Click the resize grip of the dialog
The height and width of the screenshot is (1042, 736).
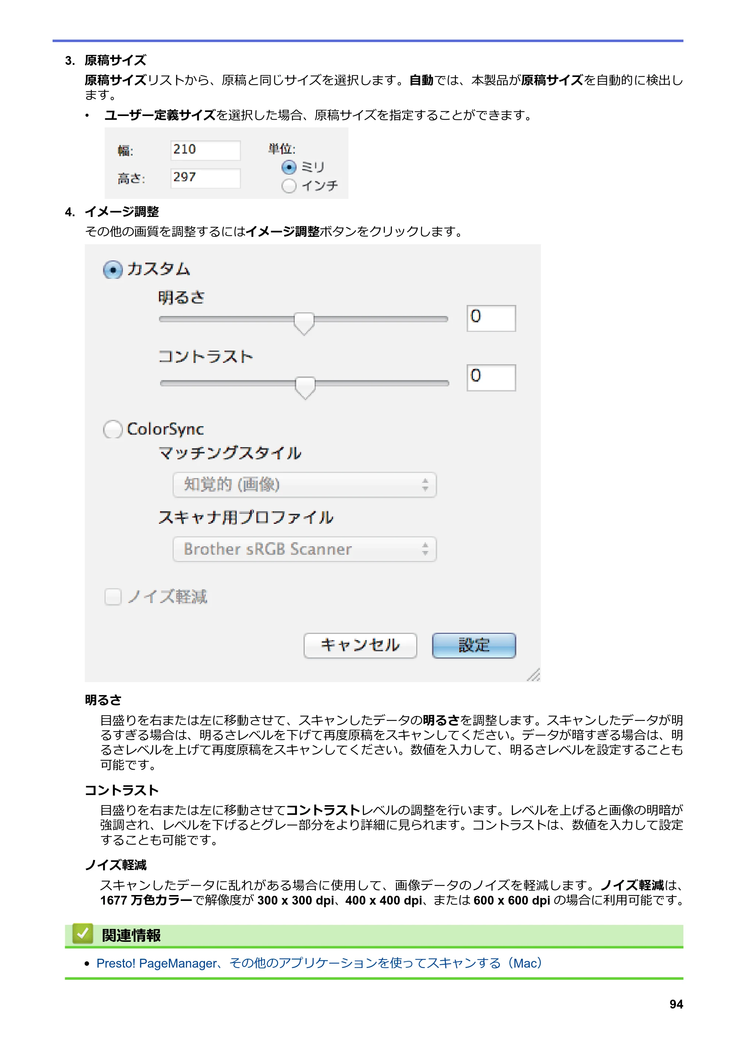(533, 674)
